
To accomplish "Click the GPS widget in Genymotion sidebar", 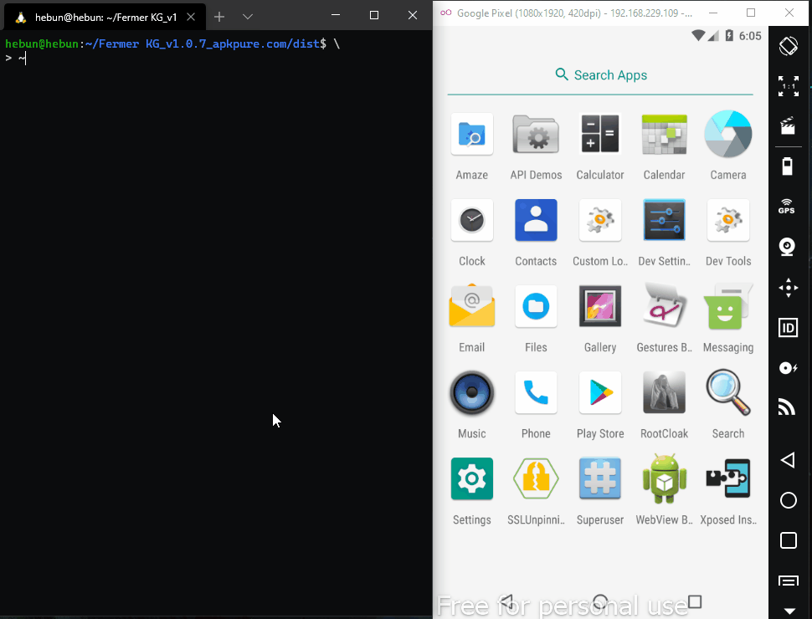I will pyautogui.click(x=787, y=206).
